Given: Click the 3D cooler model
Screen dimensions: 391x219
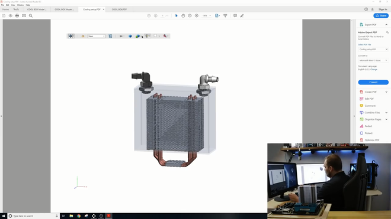Looking at the screenshot, I should click(x=175, y=119).
